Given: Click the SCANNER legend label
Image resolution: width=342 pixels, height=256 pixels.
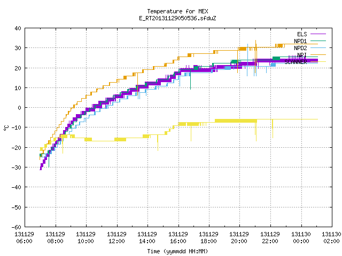Looking at the screenshot, I should point(296,62).
